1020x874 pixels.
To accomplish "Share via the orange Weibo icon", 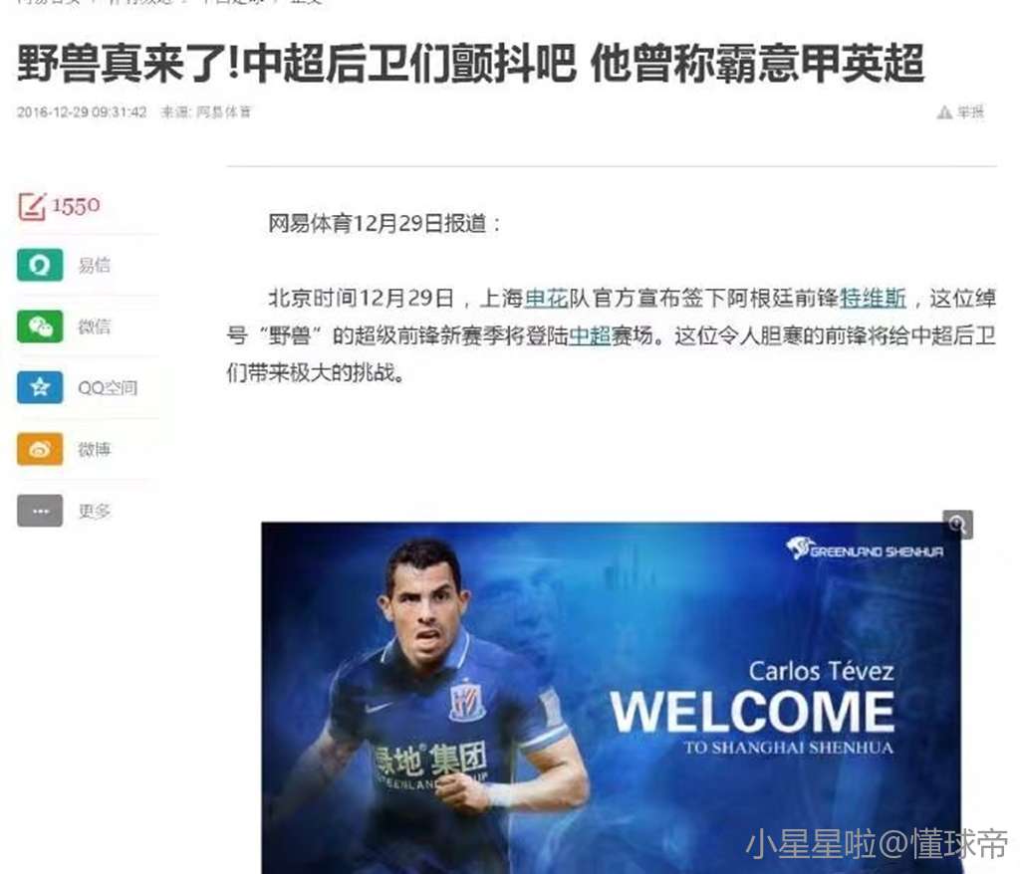I will point(40,449).
